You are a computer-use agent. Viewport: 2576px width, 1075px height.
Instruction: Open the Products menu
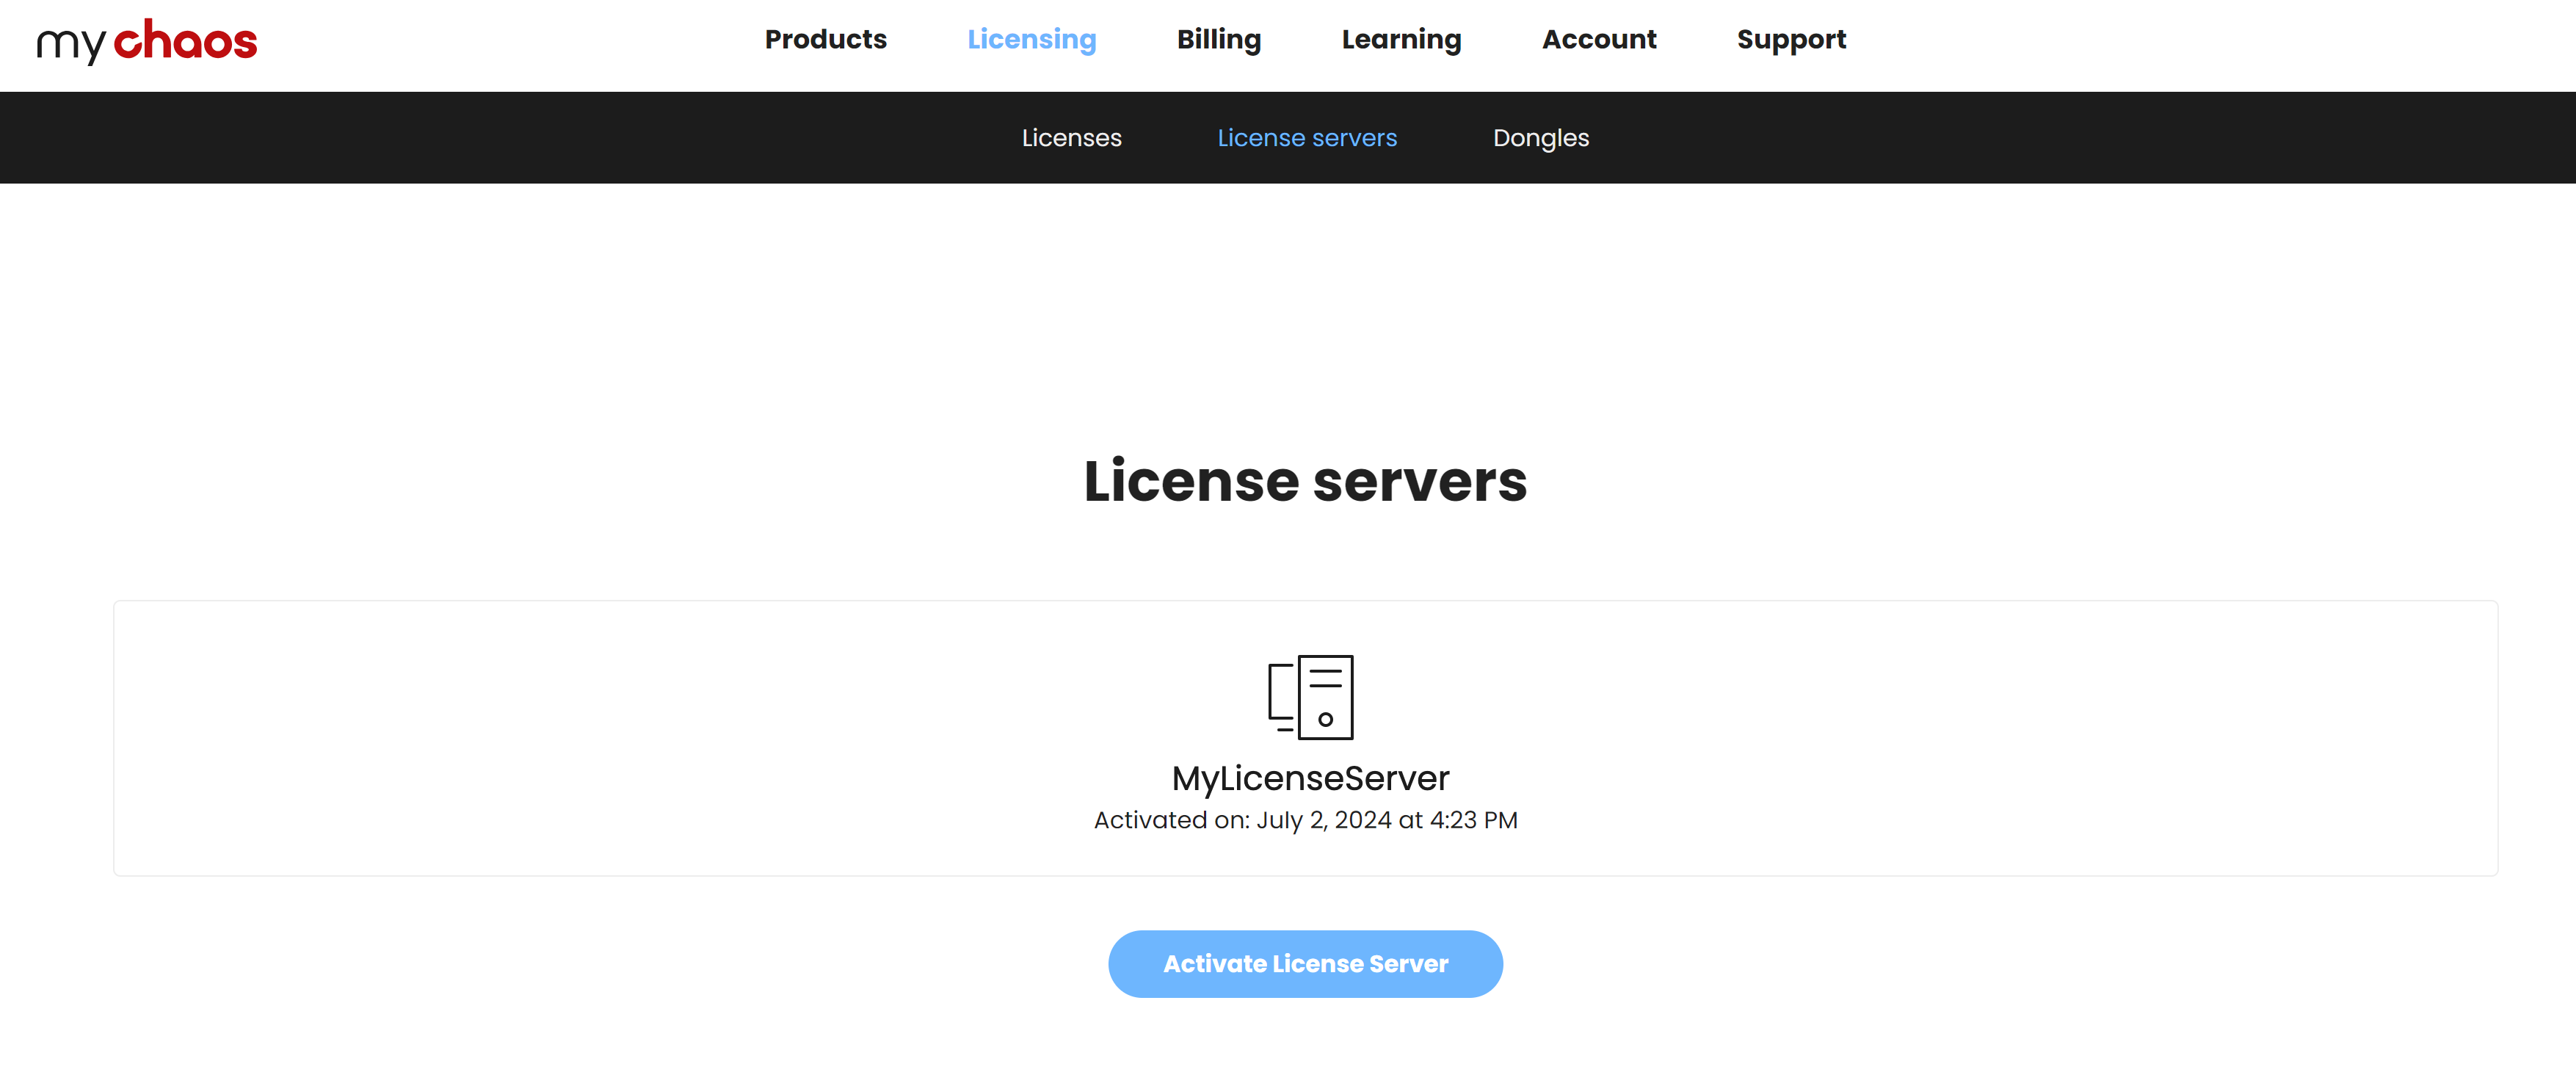click(x=825, y=39)
